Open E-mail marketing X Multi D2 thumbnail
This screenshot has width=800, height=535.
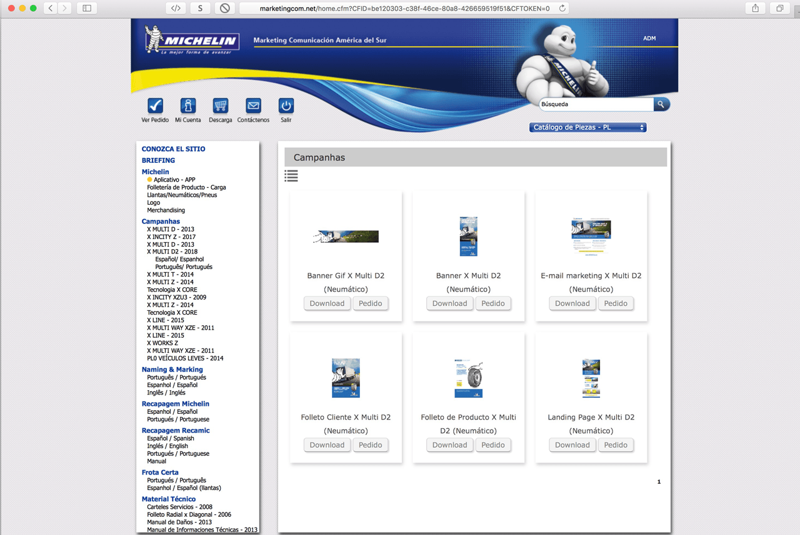click(x=591, y=237)
